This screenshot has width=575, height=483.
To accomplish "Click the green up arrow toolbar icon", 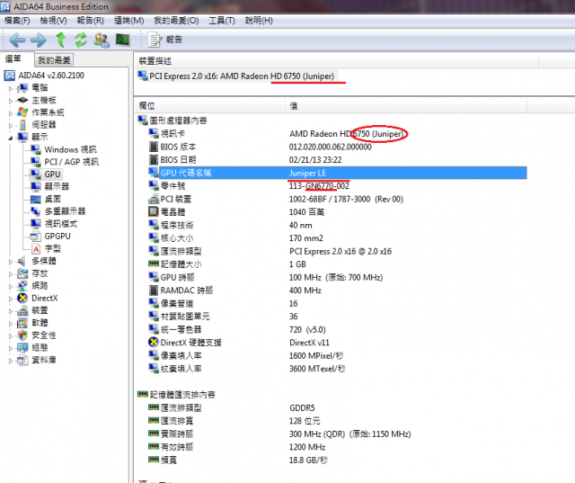I will tap(61, 40).
